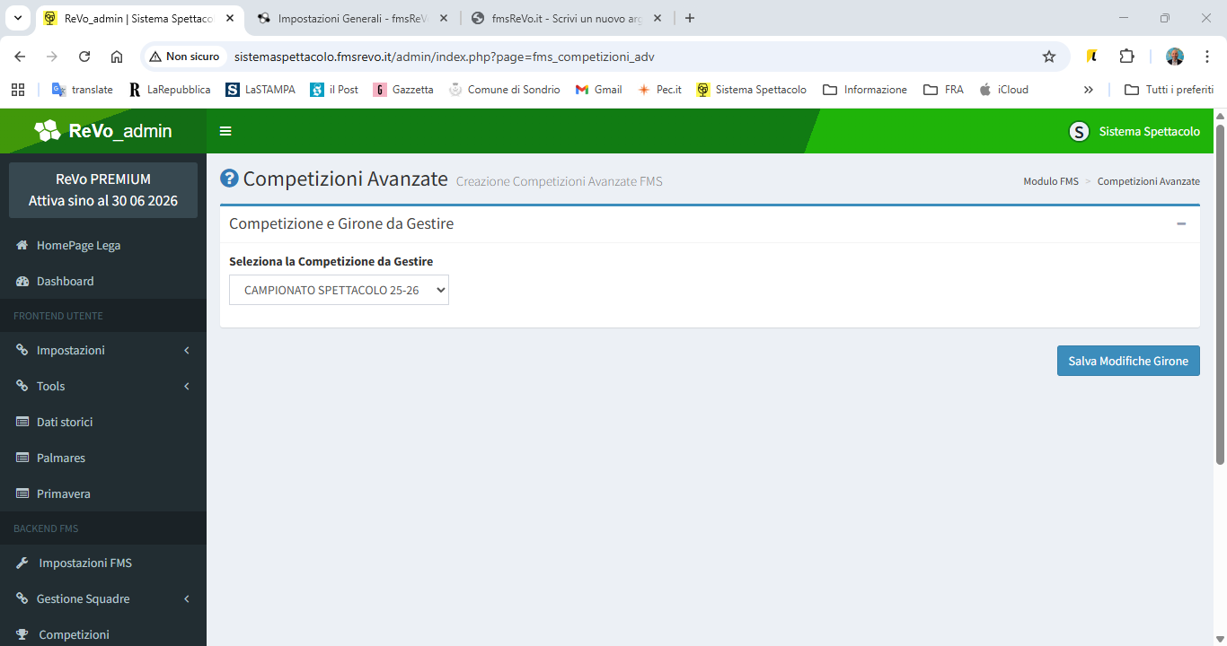Collapse the Competizione e Girone panel
Image resolution: width=1227 pixels, height=646 pixels.
click(1181, 223)
